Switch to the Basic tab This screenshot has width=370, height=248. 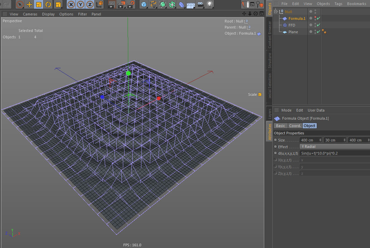[280, 126]
